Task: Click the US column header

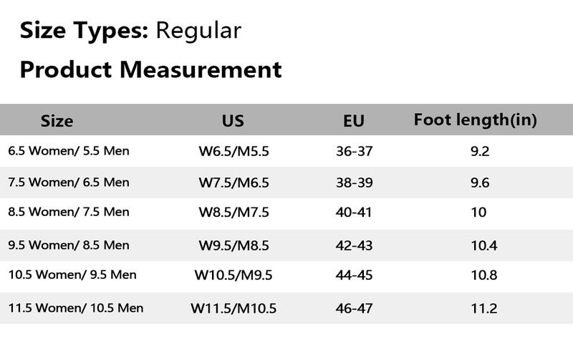Action: [x=233, y=121]
